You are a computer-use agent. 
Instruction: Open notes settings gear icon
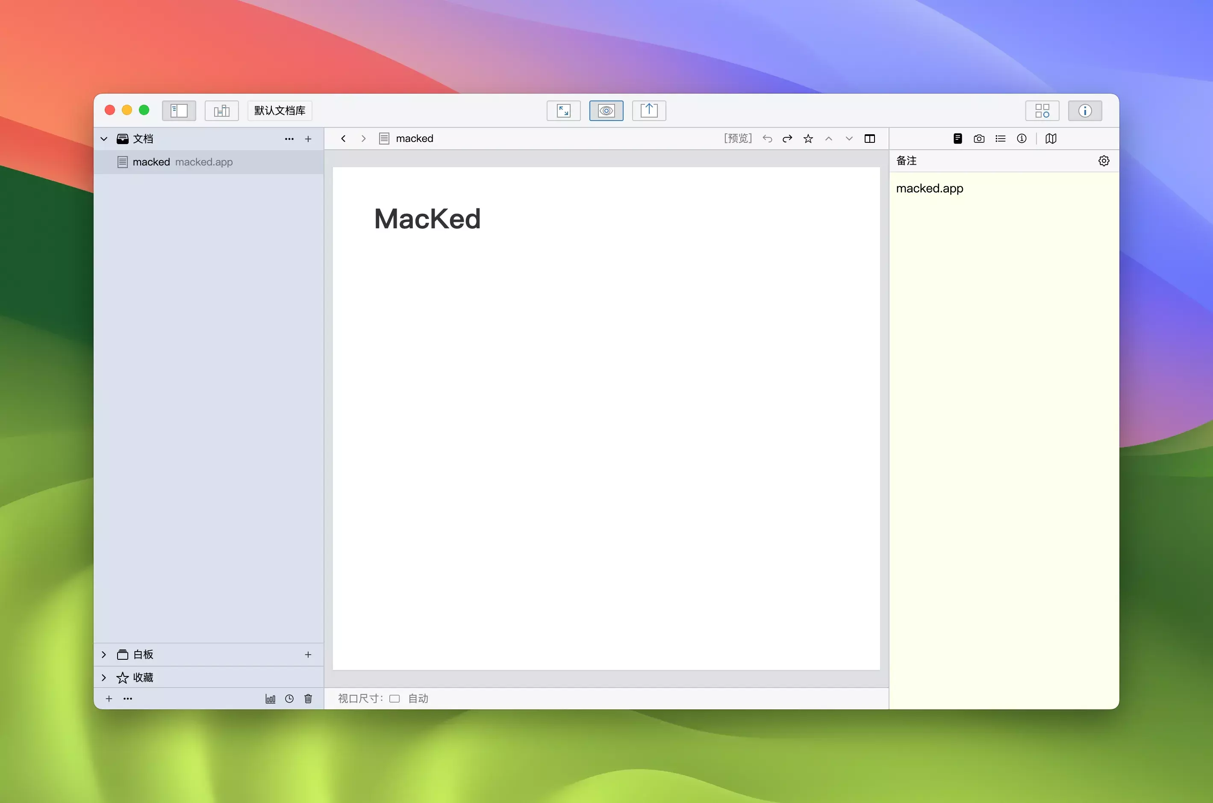coord(1104,161)
